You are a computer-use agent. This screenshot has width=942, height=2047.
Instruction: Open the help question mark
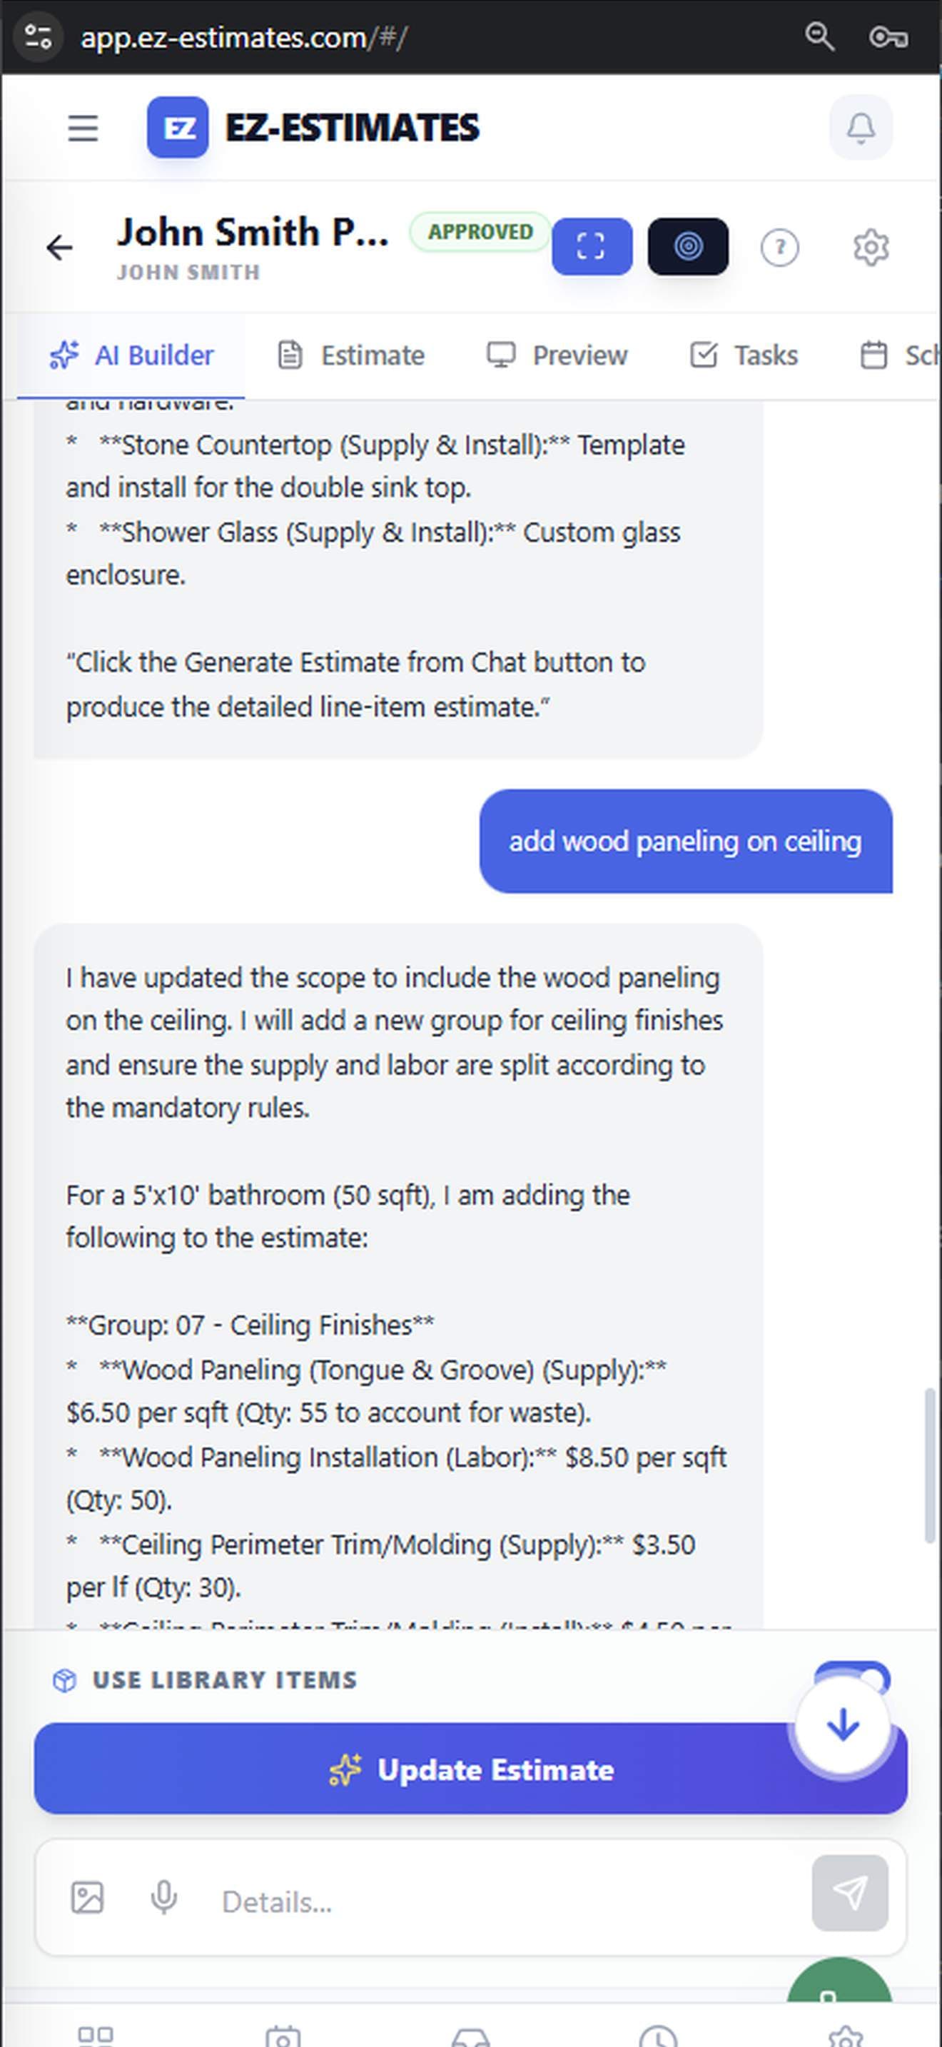coord(780,247)
